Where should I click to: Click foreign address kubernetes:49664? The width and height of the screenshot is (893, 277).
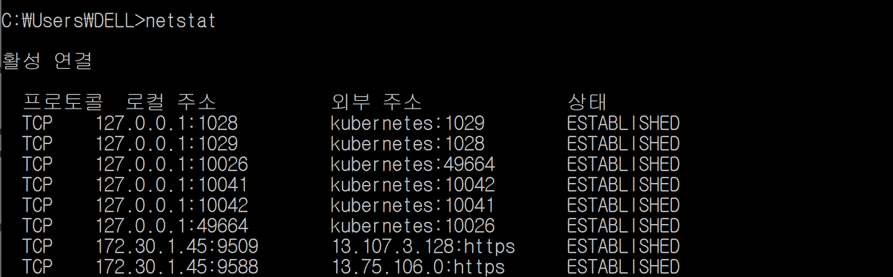413,164
